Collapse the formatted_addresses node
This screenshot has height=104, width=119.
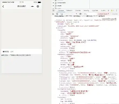(58, 89)
